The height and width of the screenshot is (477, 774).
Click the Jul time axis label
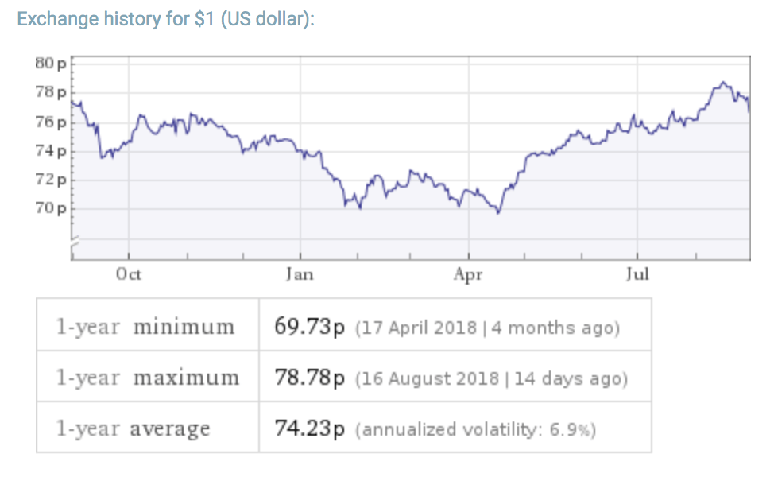637,274
